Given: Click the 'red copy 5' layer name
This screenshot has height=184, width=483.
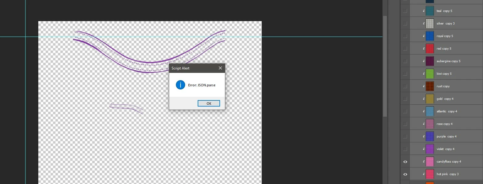Looking at the screenshot, I should pyautogui.click(x=444, y=49).
